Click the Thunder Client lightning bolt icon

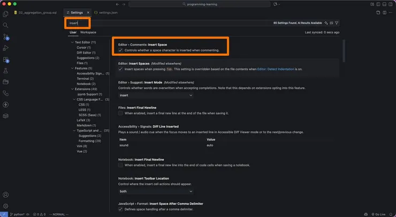[5, 104]
